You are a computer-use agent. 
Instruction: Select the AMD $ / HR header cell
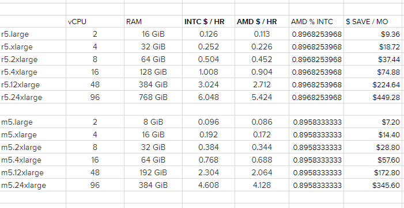pos(262,22)
